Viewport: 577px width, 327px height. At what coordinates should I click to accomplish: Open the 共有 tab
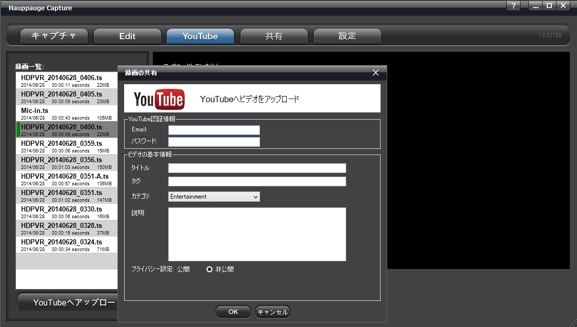[x=274, y=36]
